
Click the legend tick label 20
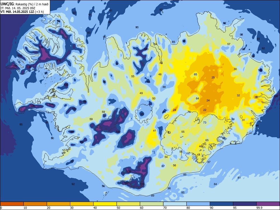coord(48,208)
